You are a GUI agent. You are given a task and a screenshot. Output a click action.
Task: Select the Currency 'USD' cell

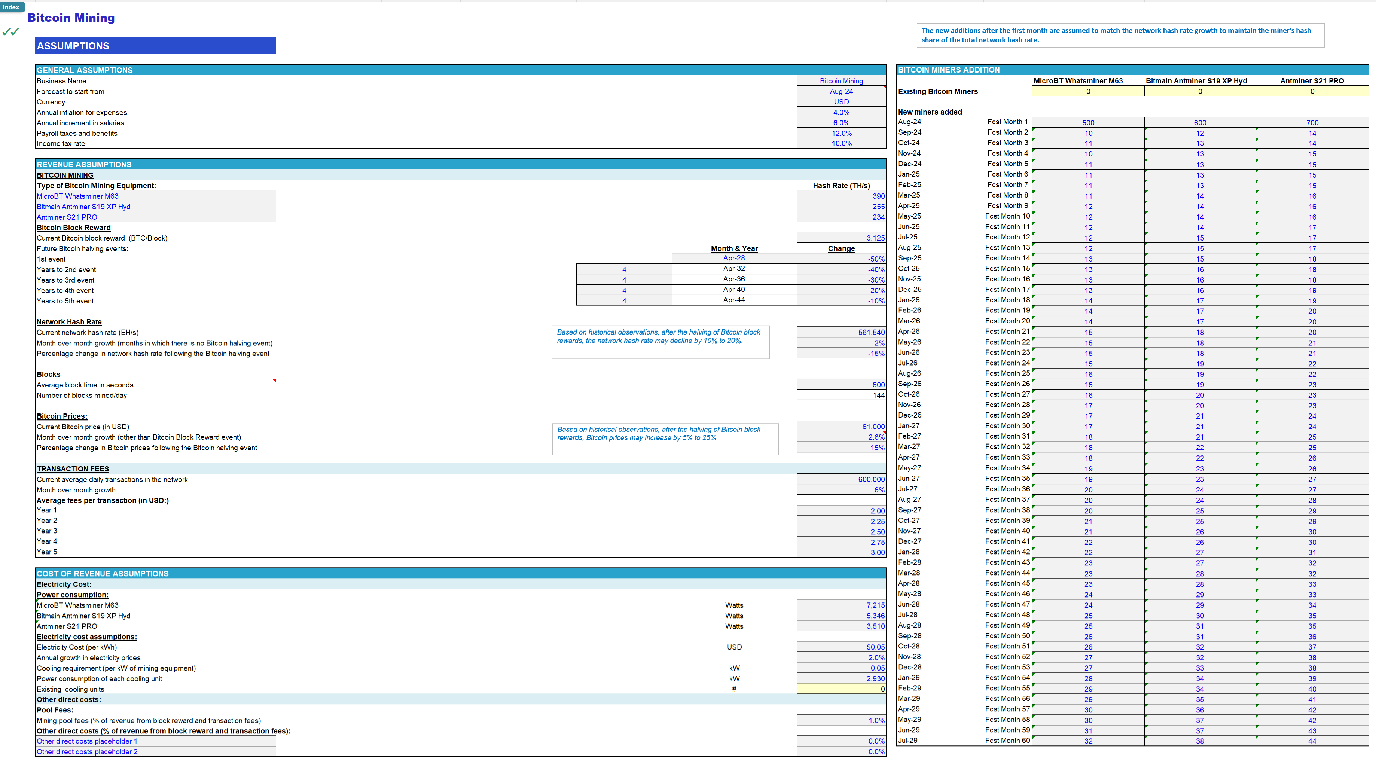pyautogui.click(x=841, y=101)
